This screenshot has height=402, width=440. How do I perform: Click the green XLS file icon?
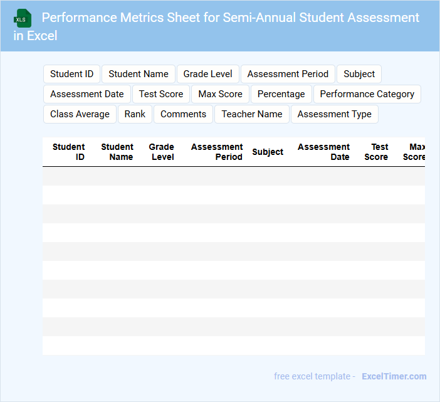pos(23,18)
